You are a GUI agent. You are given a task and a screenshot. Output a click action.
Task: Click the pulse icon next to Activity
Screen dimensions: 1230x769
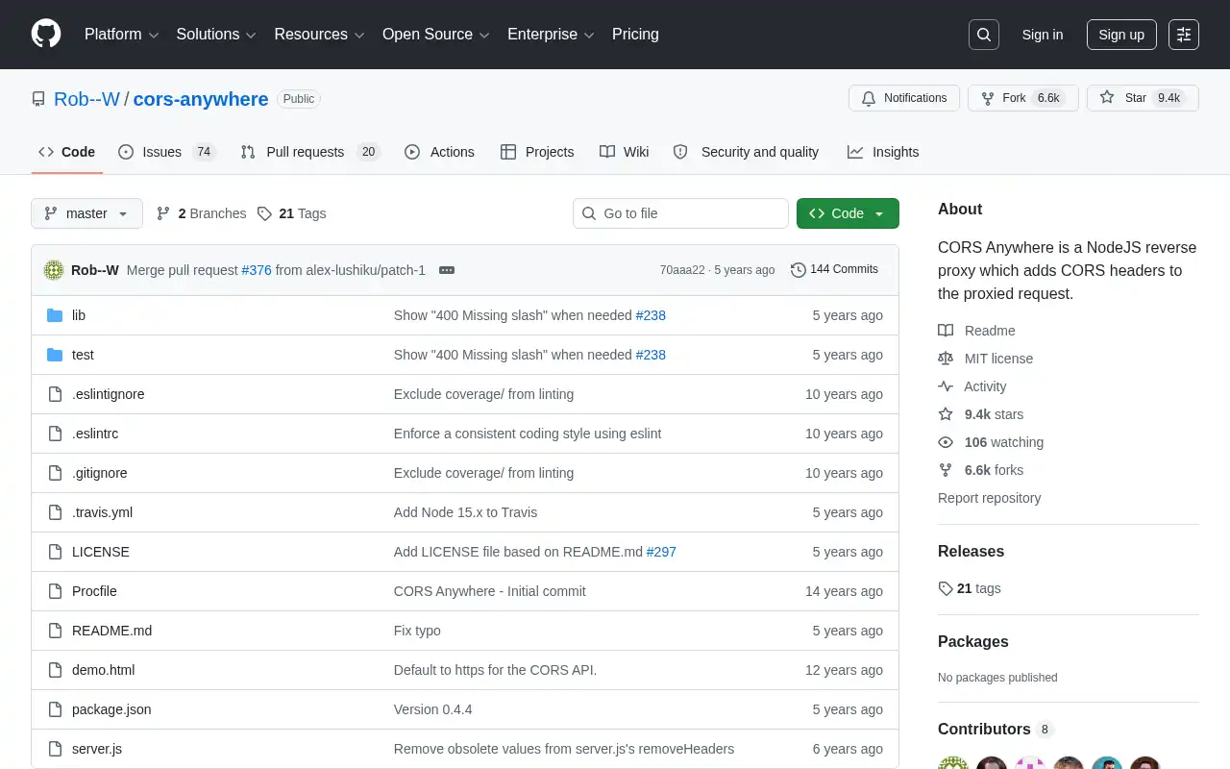click(x=946, y=386)
